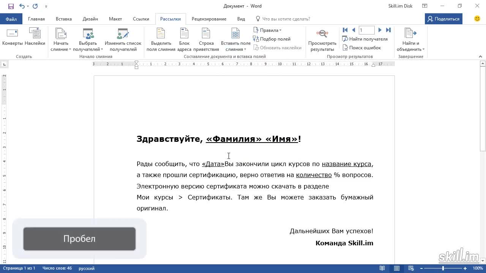Click vertical scrollbar down arrow
The height and width of the screenshot is (273, 486).
pos(483,261)
